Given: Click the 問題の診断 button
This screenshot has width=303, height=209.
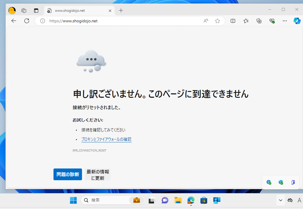Looking at the screenshot, I should pos(68,174).
